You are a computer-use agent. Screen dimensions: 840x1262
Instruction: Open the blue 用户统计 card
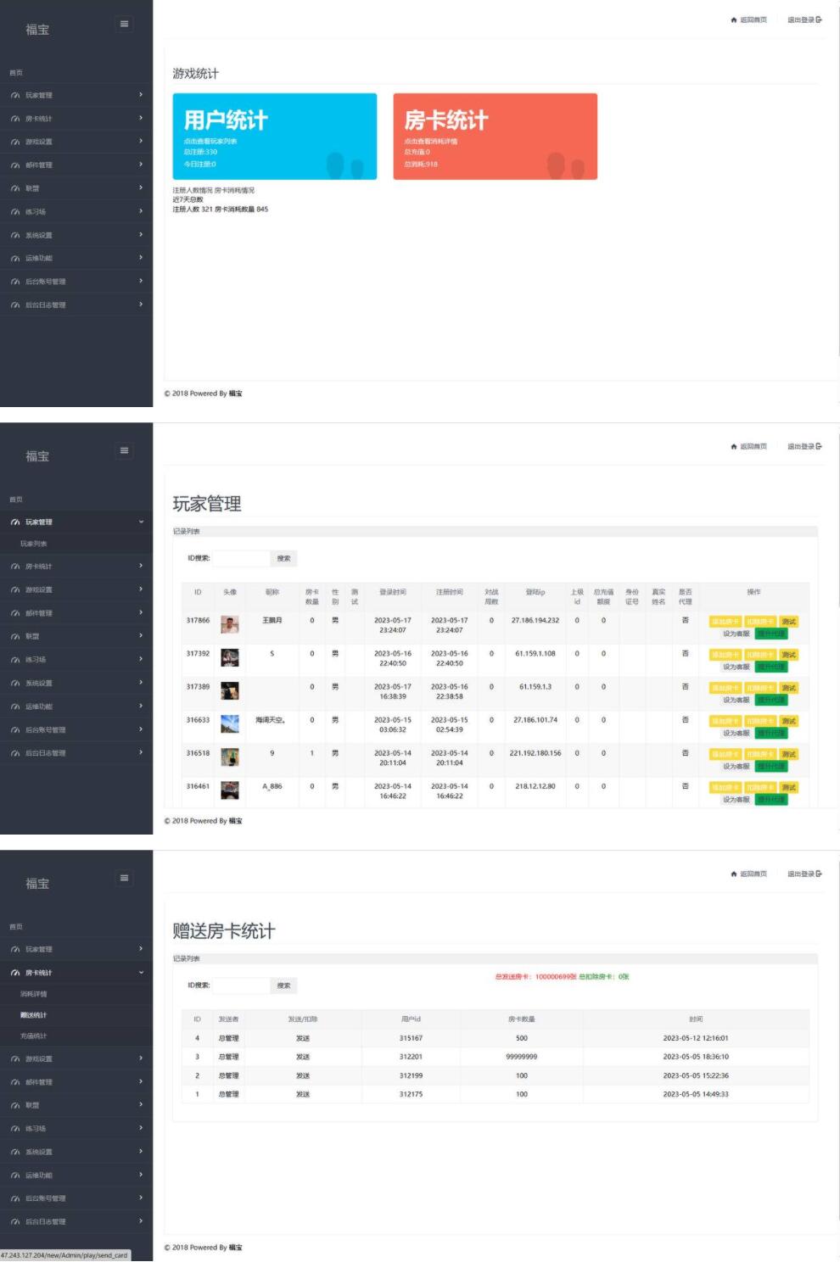coord(274,136)
